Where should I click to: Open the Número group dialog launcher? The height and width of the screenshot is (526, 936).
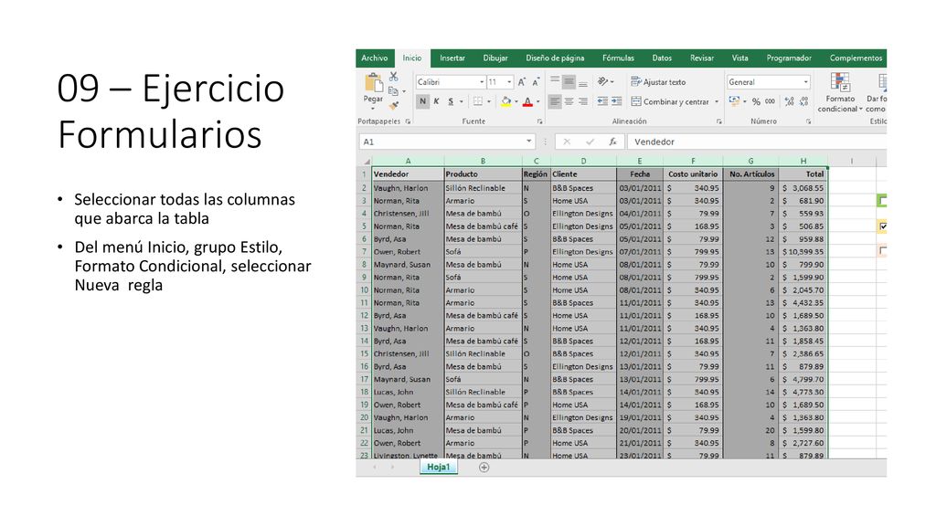(808, 121)
